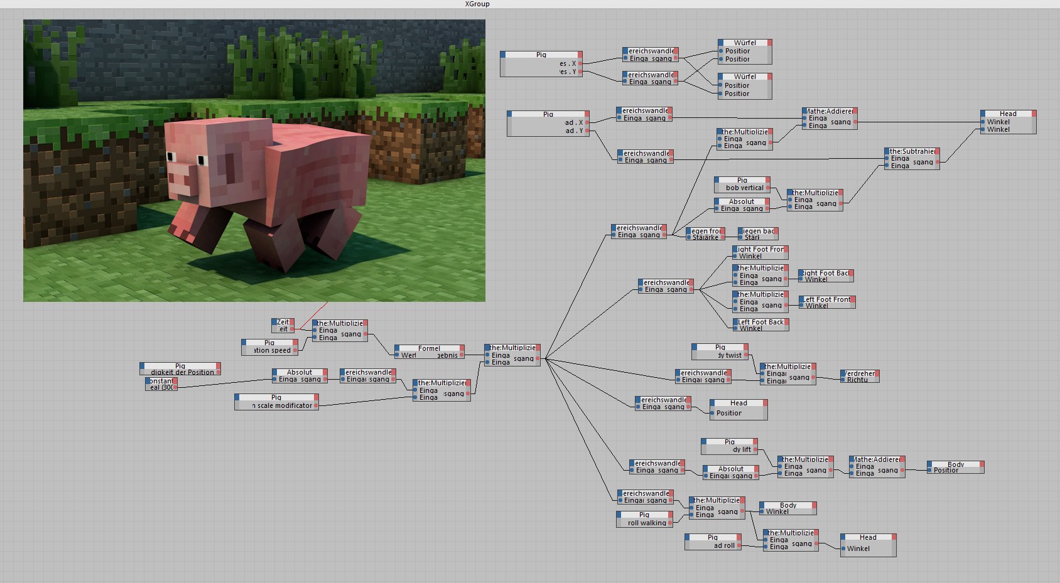Click the Winkel input port on the Body node
This screenshot has height=583, width=1060.
[762, 511]
